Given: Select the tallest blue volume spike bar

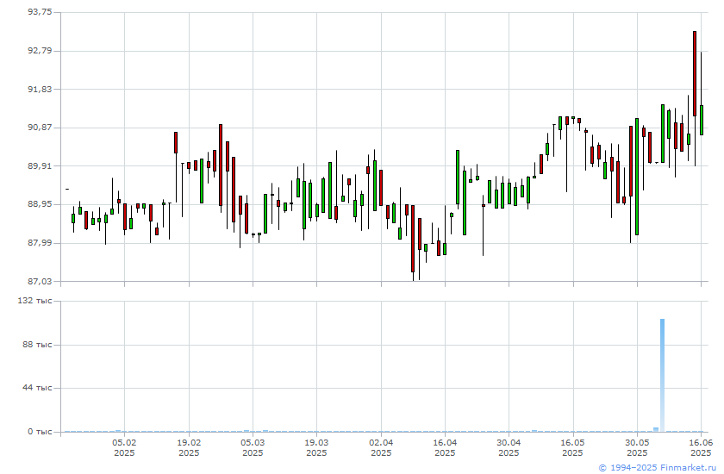Looking at the screenshot, I should coord(662,375).
